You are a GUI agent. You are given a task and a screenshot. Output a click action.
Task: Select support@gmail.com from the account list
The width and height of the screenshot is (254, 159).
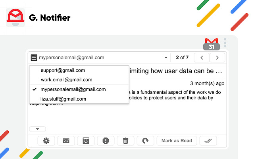point(63,70)
